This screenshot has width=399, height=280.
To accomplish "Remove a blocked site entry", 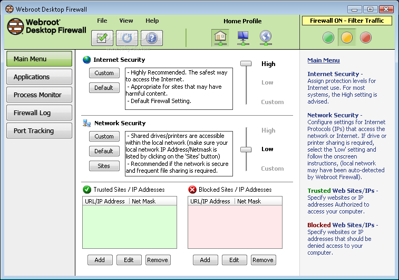I will coord(264,260).
